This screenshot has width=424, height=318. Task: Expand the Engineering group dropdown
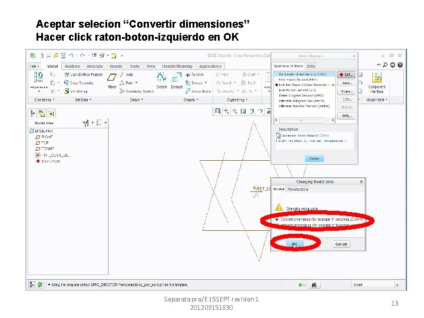point(237,100)
